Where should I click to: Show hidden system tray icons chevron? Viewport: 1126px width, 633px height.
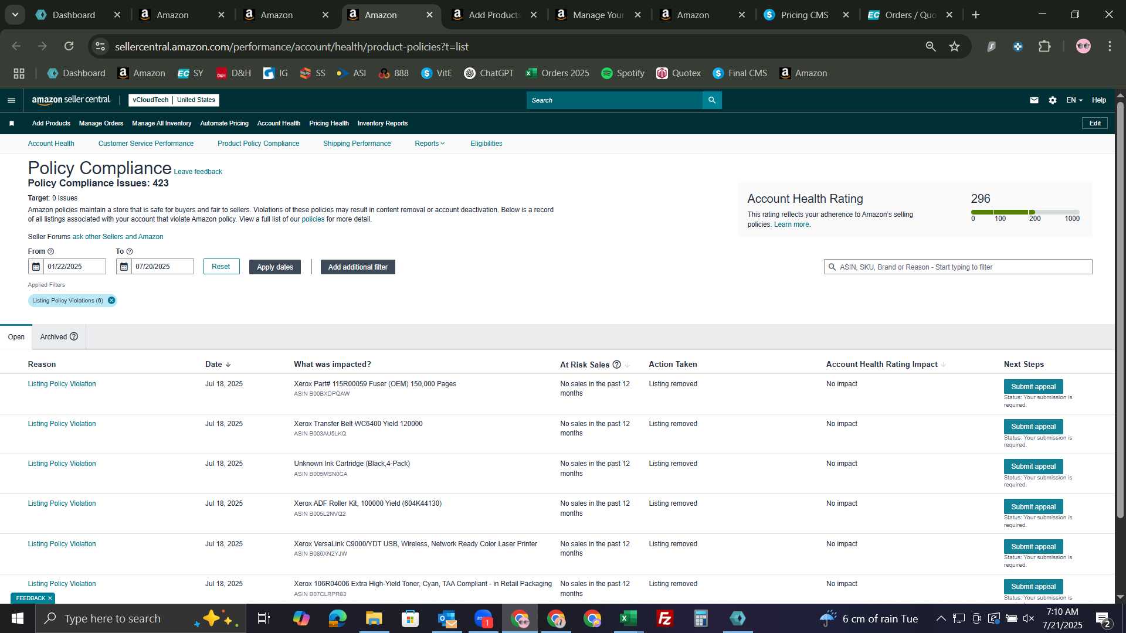pos(941,618)
